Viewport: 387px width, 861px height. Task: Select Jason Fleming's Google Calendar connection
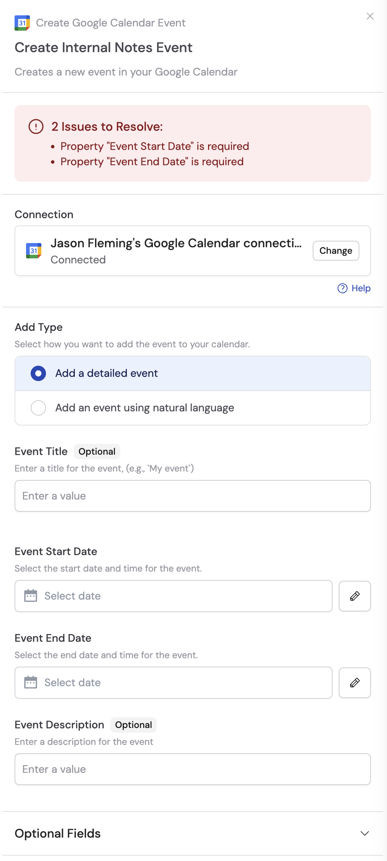[176, 243]
